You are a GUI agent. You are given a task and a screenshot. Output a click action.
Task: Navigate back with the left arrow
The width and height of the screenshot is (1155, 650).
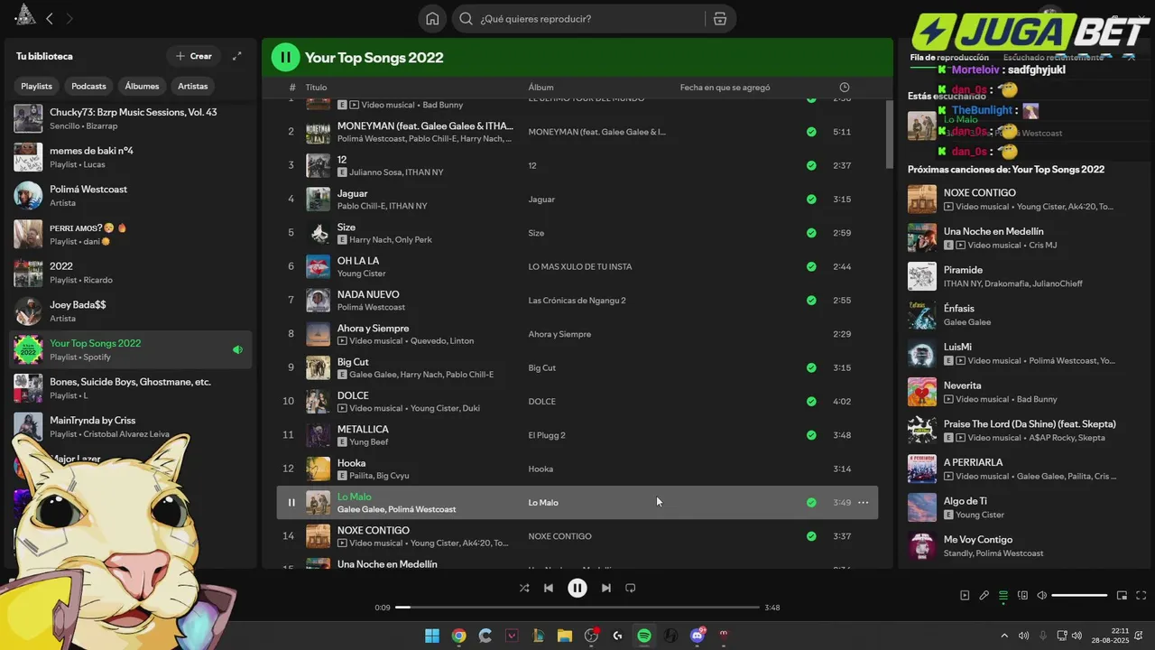click(x=50, y=18)
